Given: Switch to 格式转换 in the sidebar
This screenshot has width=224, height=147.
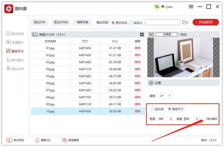Looking at the screenshot, I should (x=15, y=34).
